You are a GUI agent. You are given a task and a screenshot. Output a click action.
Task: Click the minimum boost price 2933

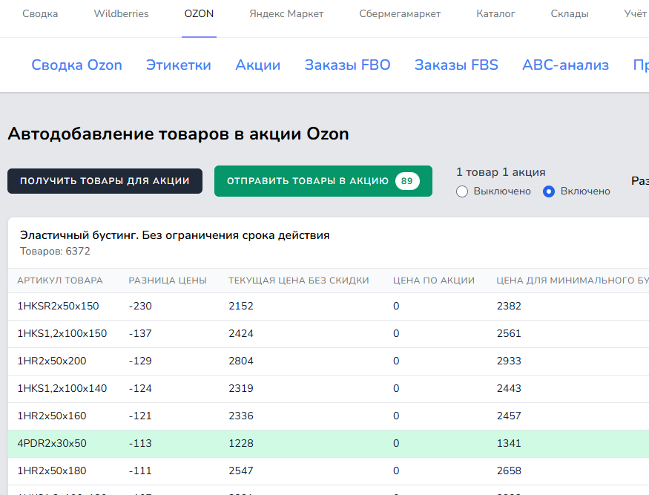(x=509, y=361)
